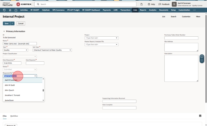Open the RF-SMART menu
The image size is (207, 126).
35,10
